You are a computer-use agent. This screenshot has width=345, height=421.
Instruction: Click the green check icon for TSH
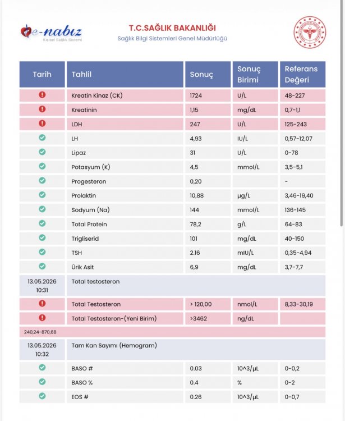tap(42, 252)
